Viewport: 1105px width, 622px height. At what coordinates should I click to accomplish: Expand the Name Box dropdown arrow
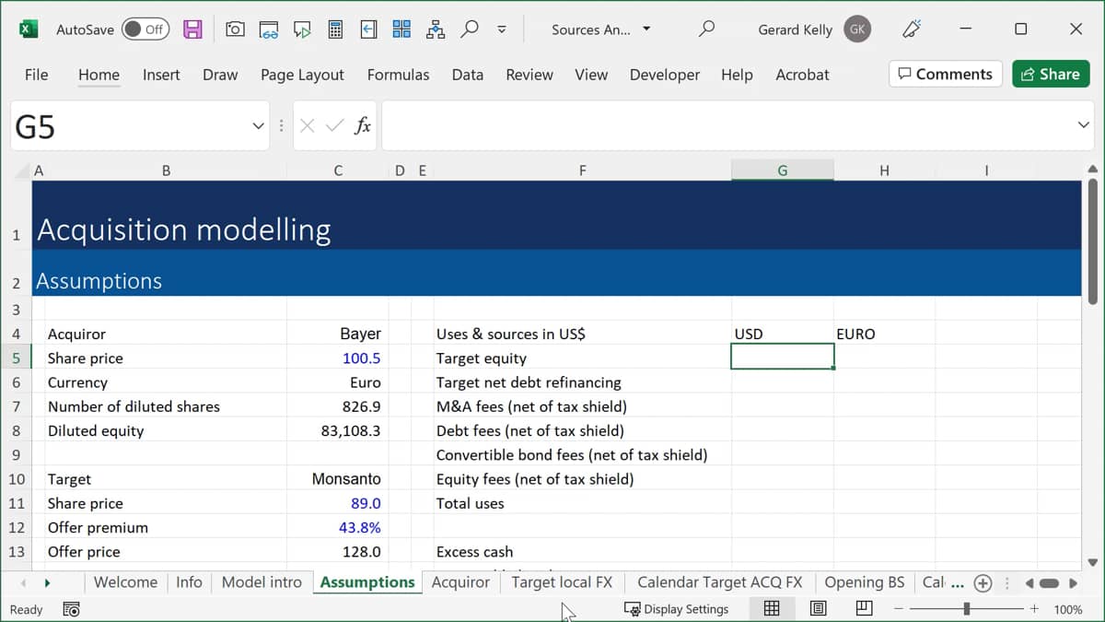[x=258, y=126]
